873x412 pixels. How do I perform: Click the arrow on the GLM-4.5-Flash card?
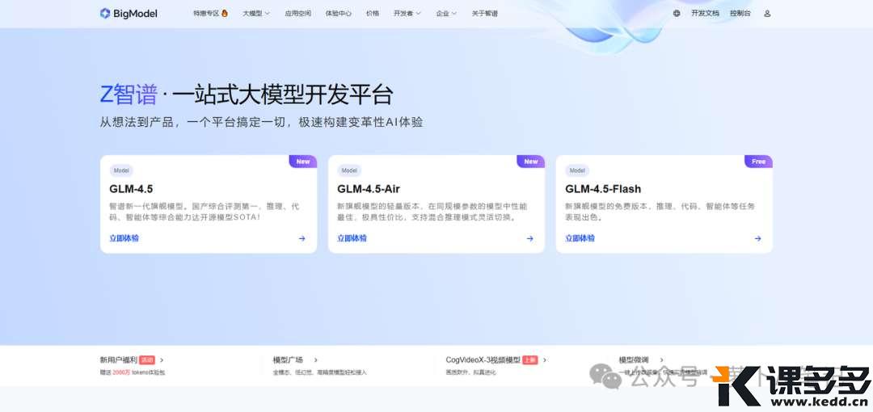click(x=757, y=238)
